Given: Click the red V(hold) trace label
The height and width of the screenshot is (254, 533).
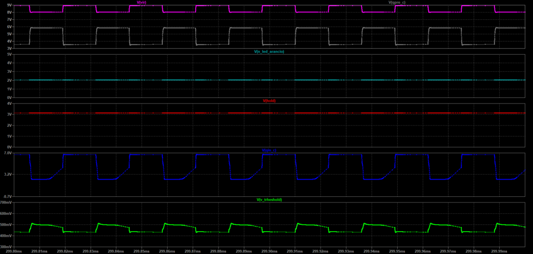Looking at the screenshot, I should (269, 100).
